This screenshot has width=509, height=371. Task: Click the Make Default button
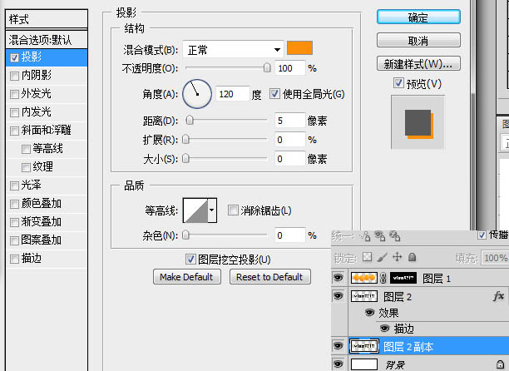[186, 277]
